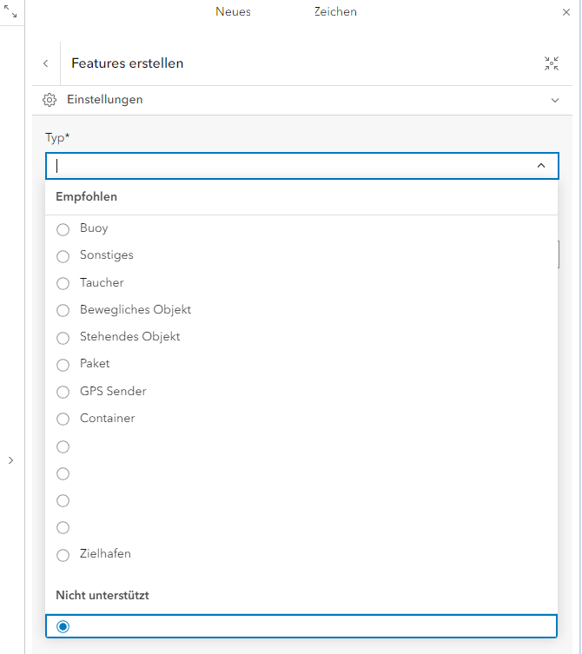Pick the Container radio option
This screenshot has width=582, height=654.
pyautogui.click(x=63, y=419)
